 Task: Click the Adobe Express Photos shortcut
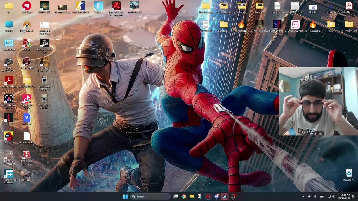pyautogui.click(x=9, y=102)
